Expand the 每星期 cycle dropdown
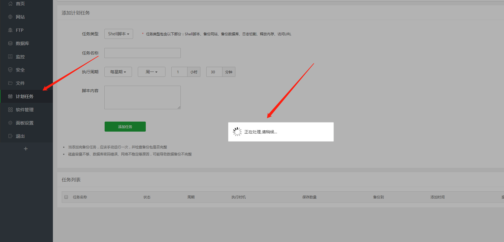 118,72
